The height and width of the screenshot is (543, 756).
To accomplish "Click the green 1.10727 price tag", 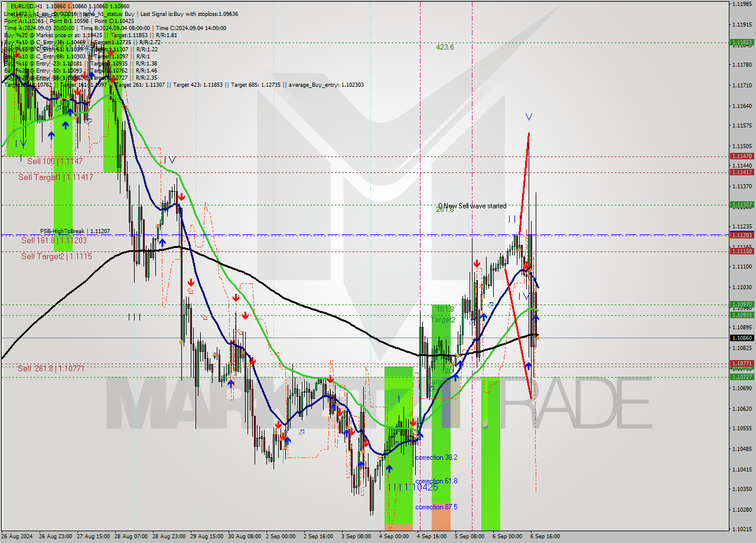I will click(x=742, y=377).
